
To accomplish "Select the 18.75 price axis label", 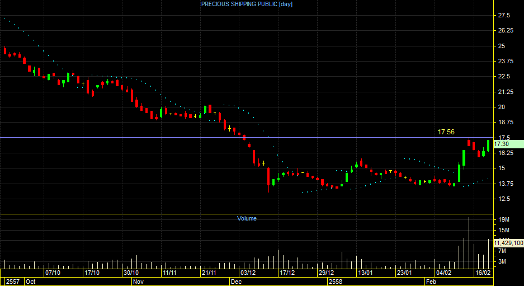I will pos(506,122).
